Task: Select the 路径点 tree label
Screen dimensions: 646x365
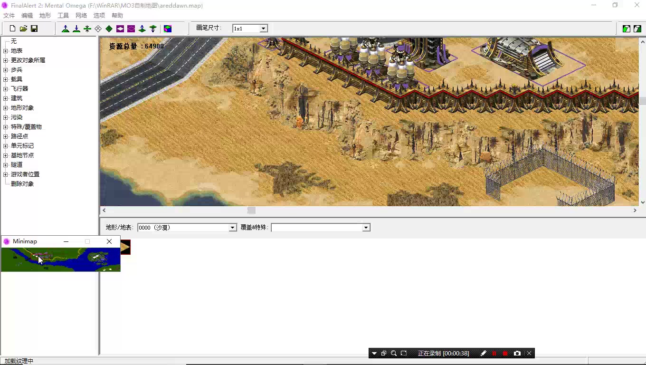Action: point(19,136)
